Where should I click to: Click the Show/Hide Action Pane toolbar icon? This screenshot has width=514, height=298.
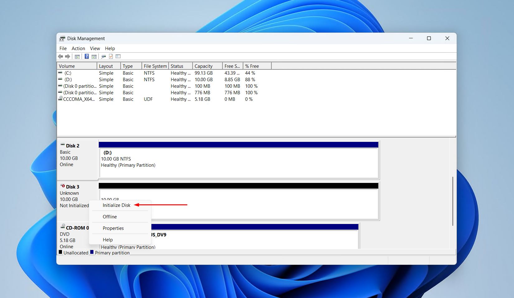pos(94,56)
